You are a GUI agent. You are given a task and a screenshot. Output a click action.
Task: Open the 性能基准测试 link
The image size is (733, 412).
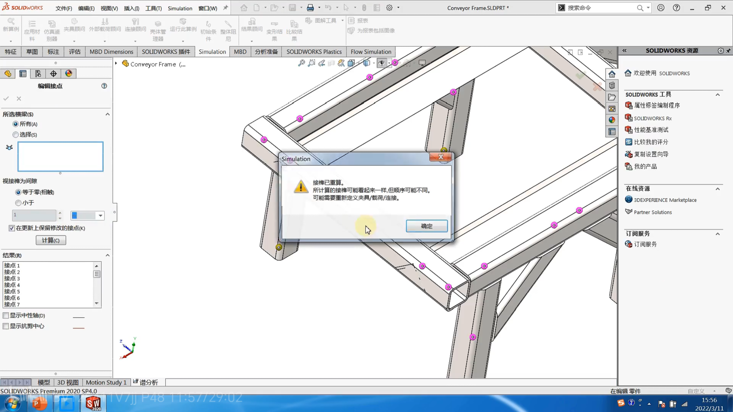651,130
